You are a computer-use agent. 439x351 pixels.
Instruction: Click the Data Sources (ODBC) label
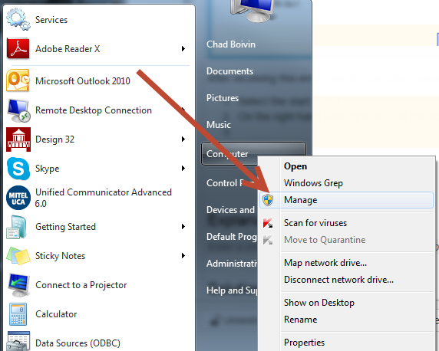click(78, 343)
